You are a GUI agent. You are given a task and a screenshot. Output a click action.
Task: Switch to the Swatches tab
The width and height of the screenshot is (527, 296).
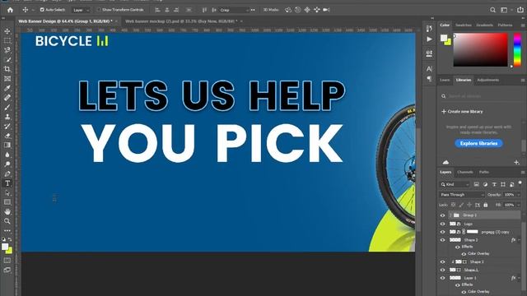point(463,25)
